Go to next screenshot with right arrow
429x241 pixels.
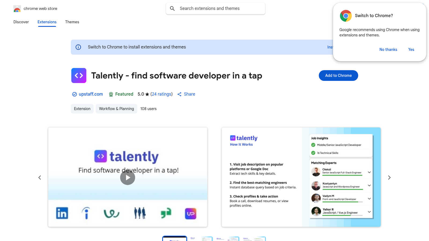[x=389, y=178]
